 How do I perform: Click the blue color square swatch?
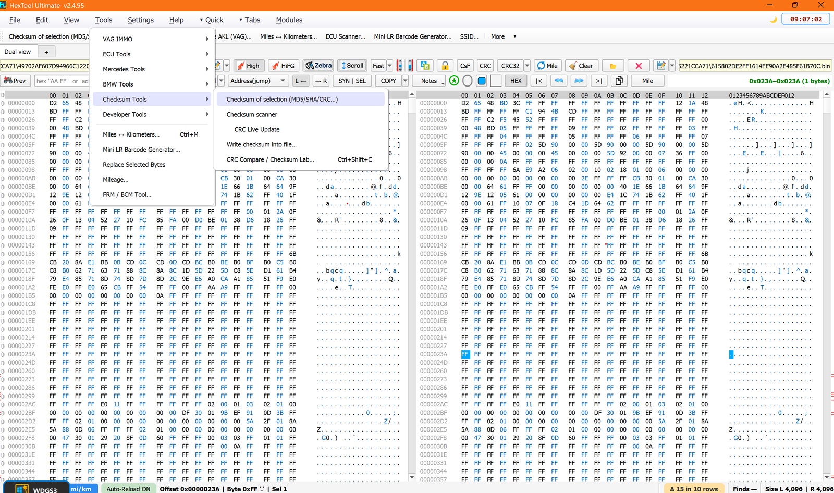tap(482, 81)
